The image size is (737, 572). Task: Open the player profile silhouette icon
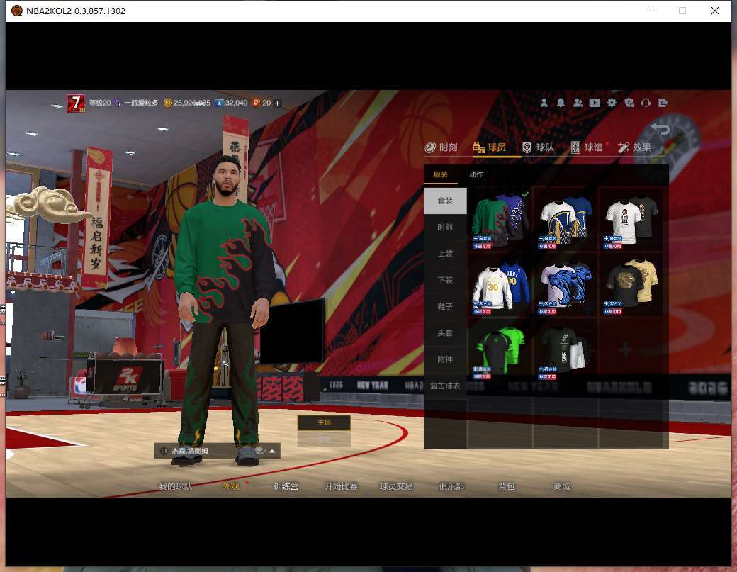tap(544, 103)
